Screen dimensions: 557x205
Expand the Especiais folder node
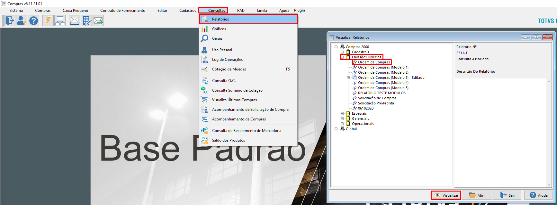tap(342, 113)
